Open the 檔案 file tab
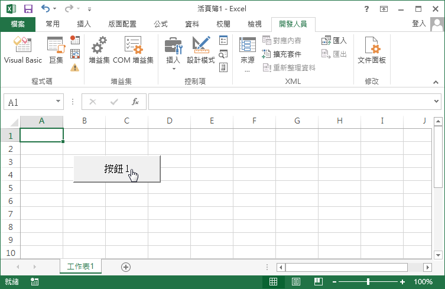 point(18,24)
